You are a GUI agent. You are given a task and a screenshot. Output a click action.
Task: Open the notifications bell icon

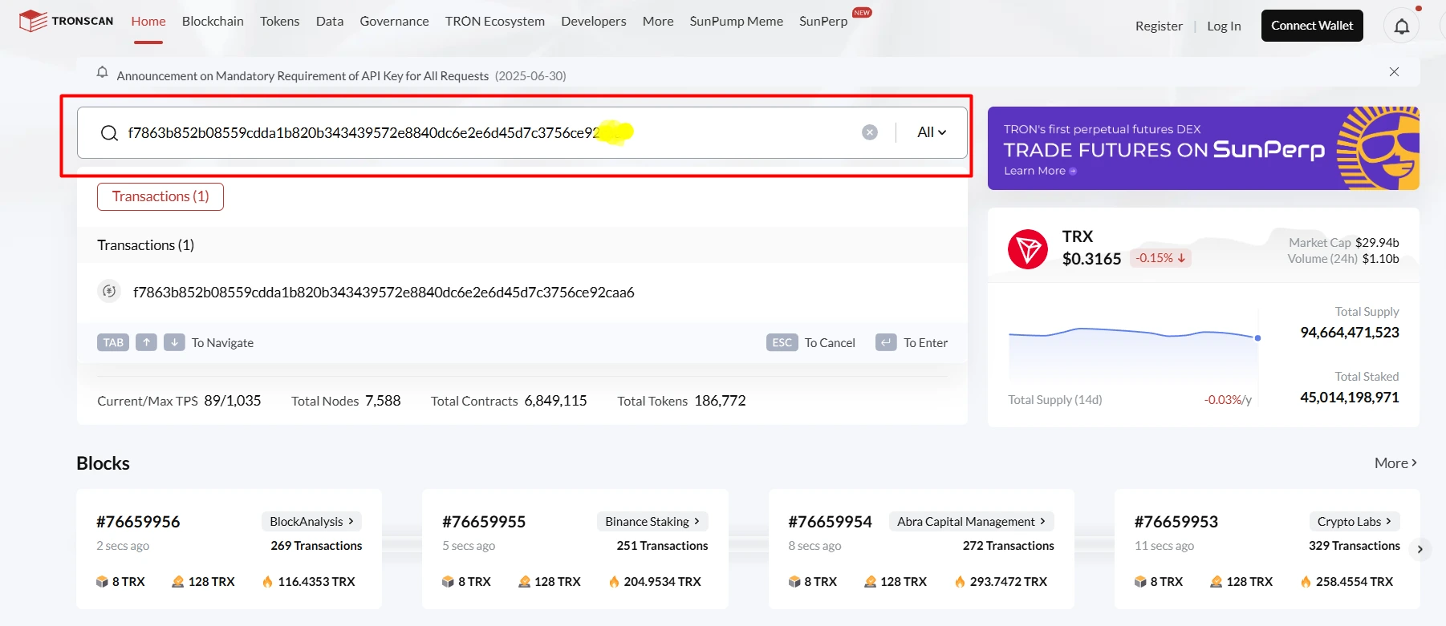pos(1401,26)
